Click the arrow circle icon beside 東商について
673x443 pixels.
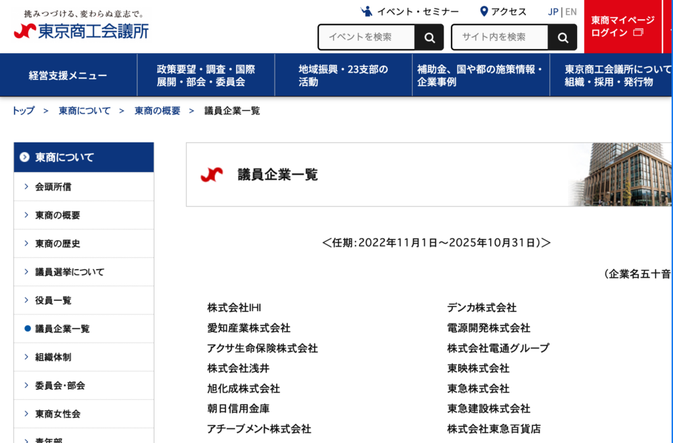(24, 158)
